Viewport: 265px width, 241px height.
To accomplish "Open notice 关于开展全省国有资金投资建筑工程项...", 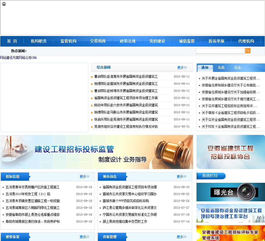I will coord(231,78).
